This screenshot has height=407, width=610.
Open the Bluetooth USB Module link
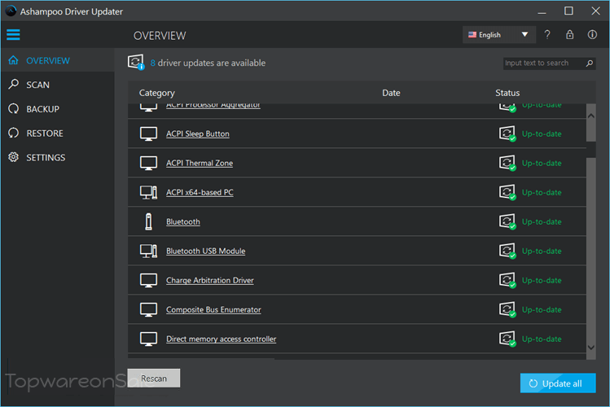click(x=206, y=252)
